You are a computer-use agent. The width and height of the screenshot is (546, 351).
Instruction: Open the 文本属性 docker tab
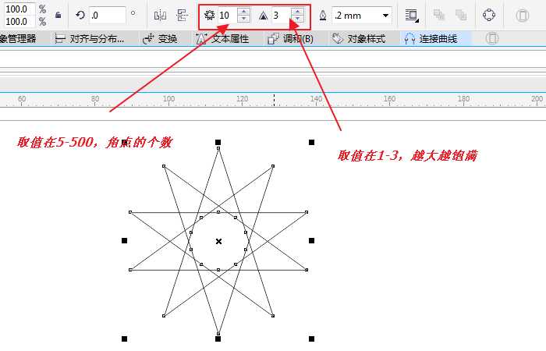tap(223, 39)
